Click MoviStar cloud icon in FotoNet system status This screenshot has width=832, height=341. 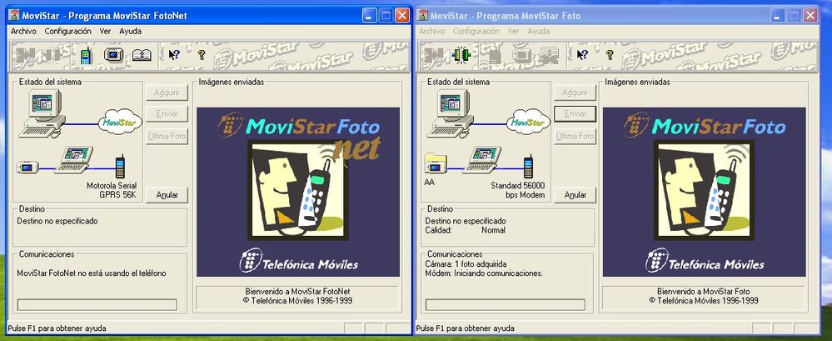pos(120,122)
